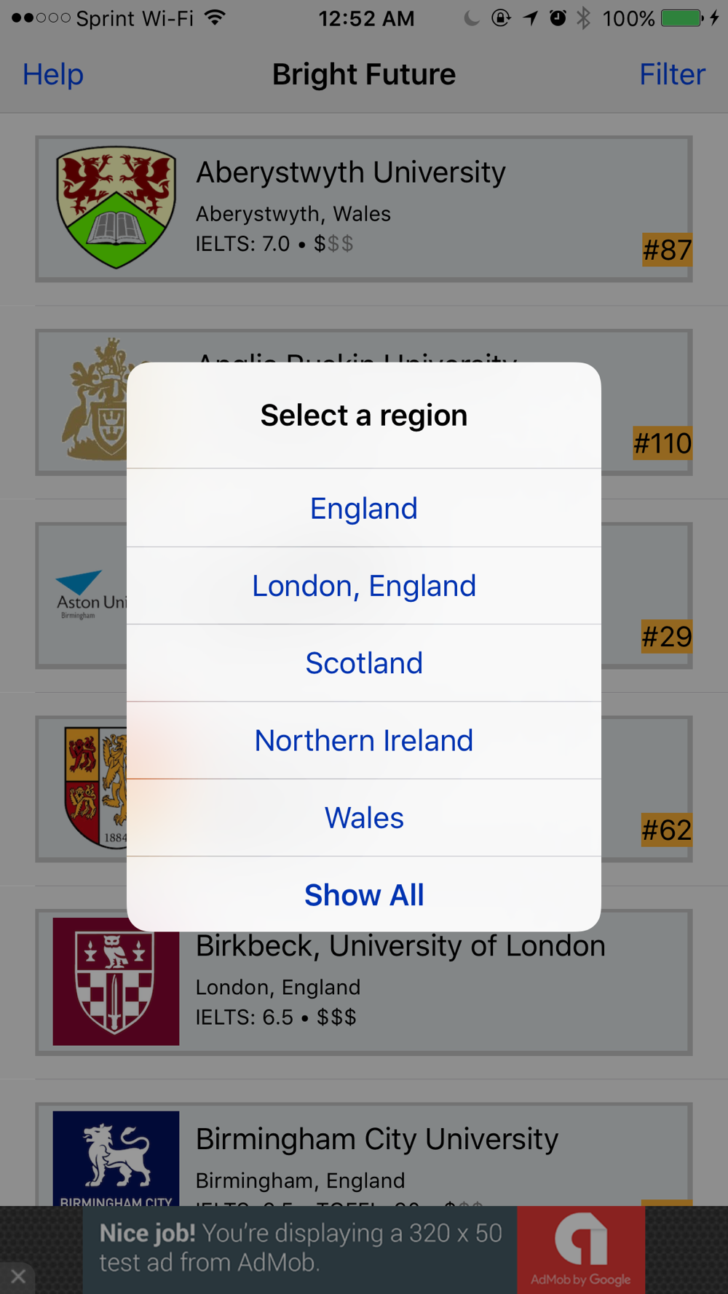Tap the alarm clock status icon
This screenshot has width=728, height=1294.
[x=558, y=18]
